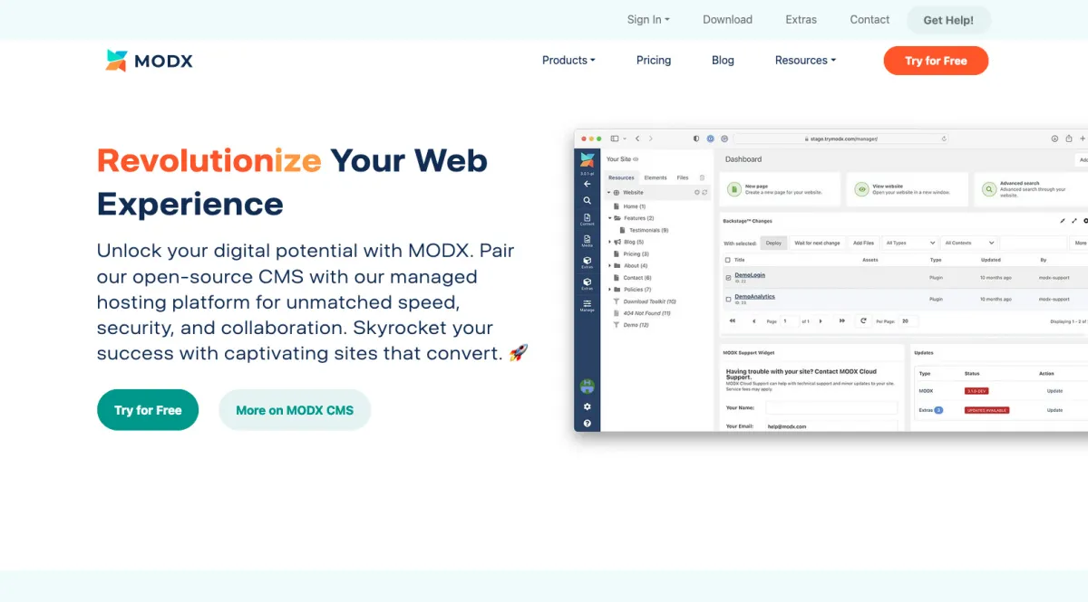Expand the Blog node in the tree

tap(609, 242)
